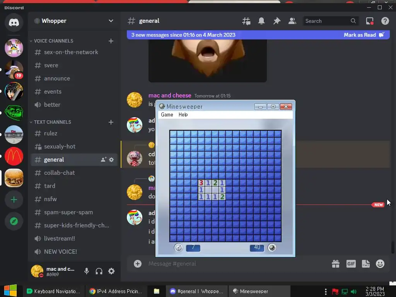Toggle microphone mute

click(87, 271)
